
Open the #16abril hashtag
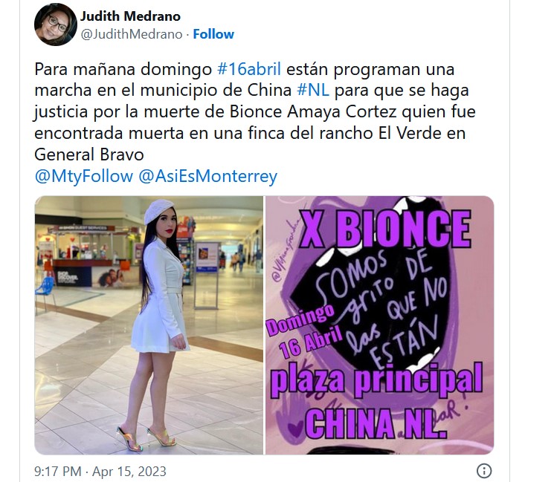[249, 69]
